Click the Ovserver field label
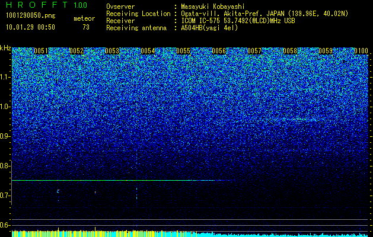 click(120, 7)
